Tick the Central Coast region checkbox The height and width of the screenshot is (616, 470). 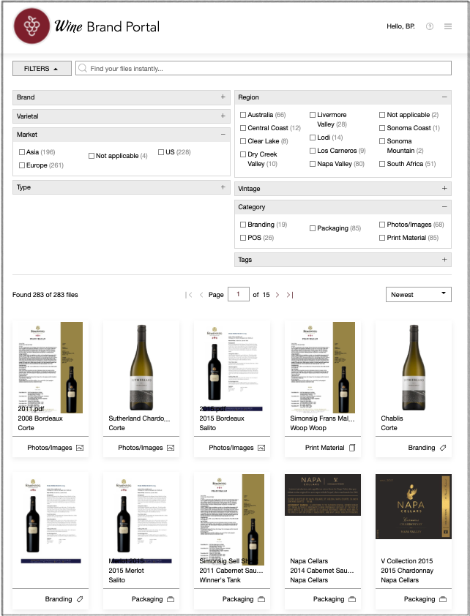click(243, 128)
